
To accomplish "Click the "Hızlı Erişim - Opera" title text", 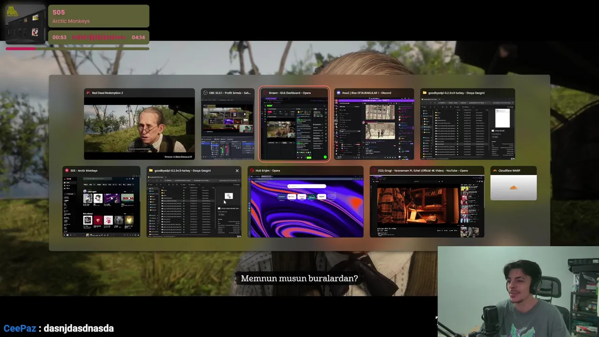I will tap(268, 170).
